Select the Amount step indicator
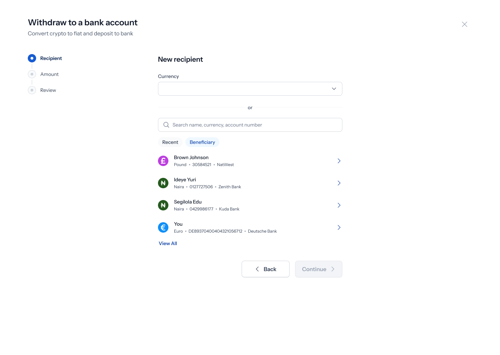 pyautogui.click(x=32, y=74)
